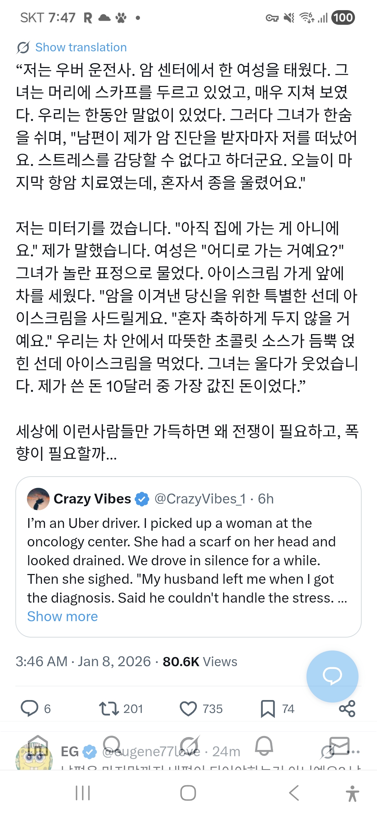Show translation of the Korean tweet
Screen dimensions: 377x817
click(x=81, y=47)
